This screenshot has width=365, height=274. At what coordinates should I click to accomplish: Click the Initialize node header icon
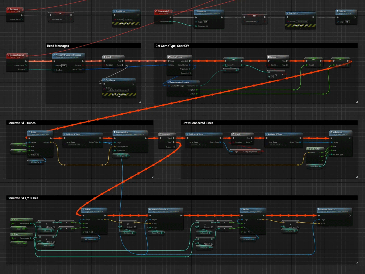pos(337,11)
